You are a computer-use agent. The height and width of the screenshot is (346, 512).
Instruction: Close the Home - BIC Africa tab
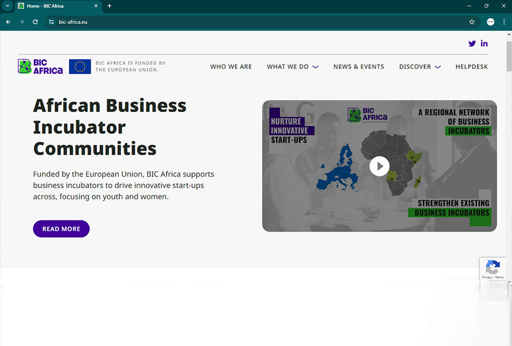(96, 6)
